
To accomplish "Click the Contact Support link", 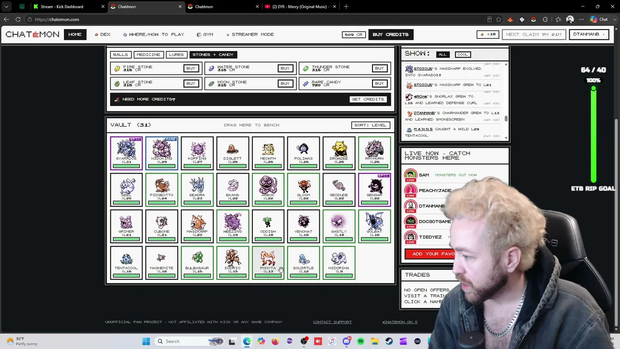I will (x=332, y=322).
